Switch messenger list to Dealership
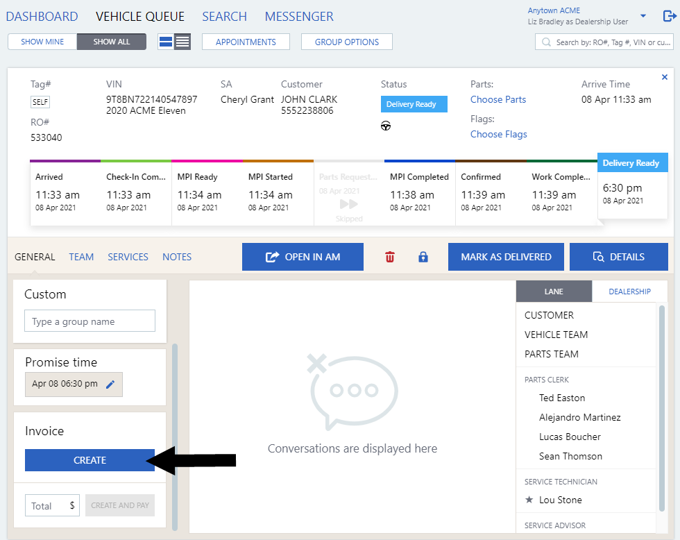Viewport: 680px width, 540px height. tap(629, 292)
